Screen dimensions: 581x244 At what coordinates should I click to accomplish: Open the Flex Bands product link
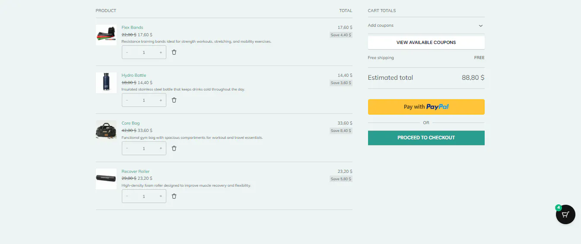132,28
